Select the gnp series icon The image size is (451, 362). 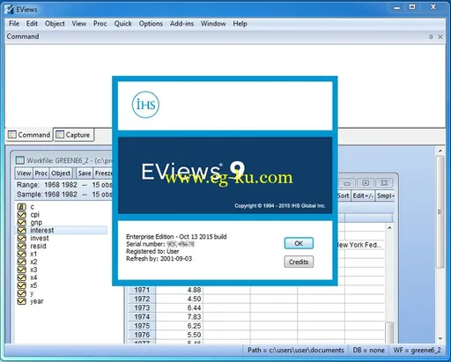22,223
